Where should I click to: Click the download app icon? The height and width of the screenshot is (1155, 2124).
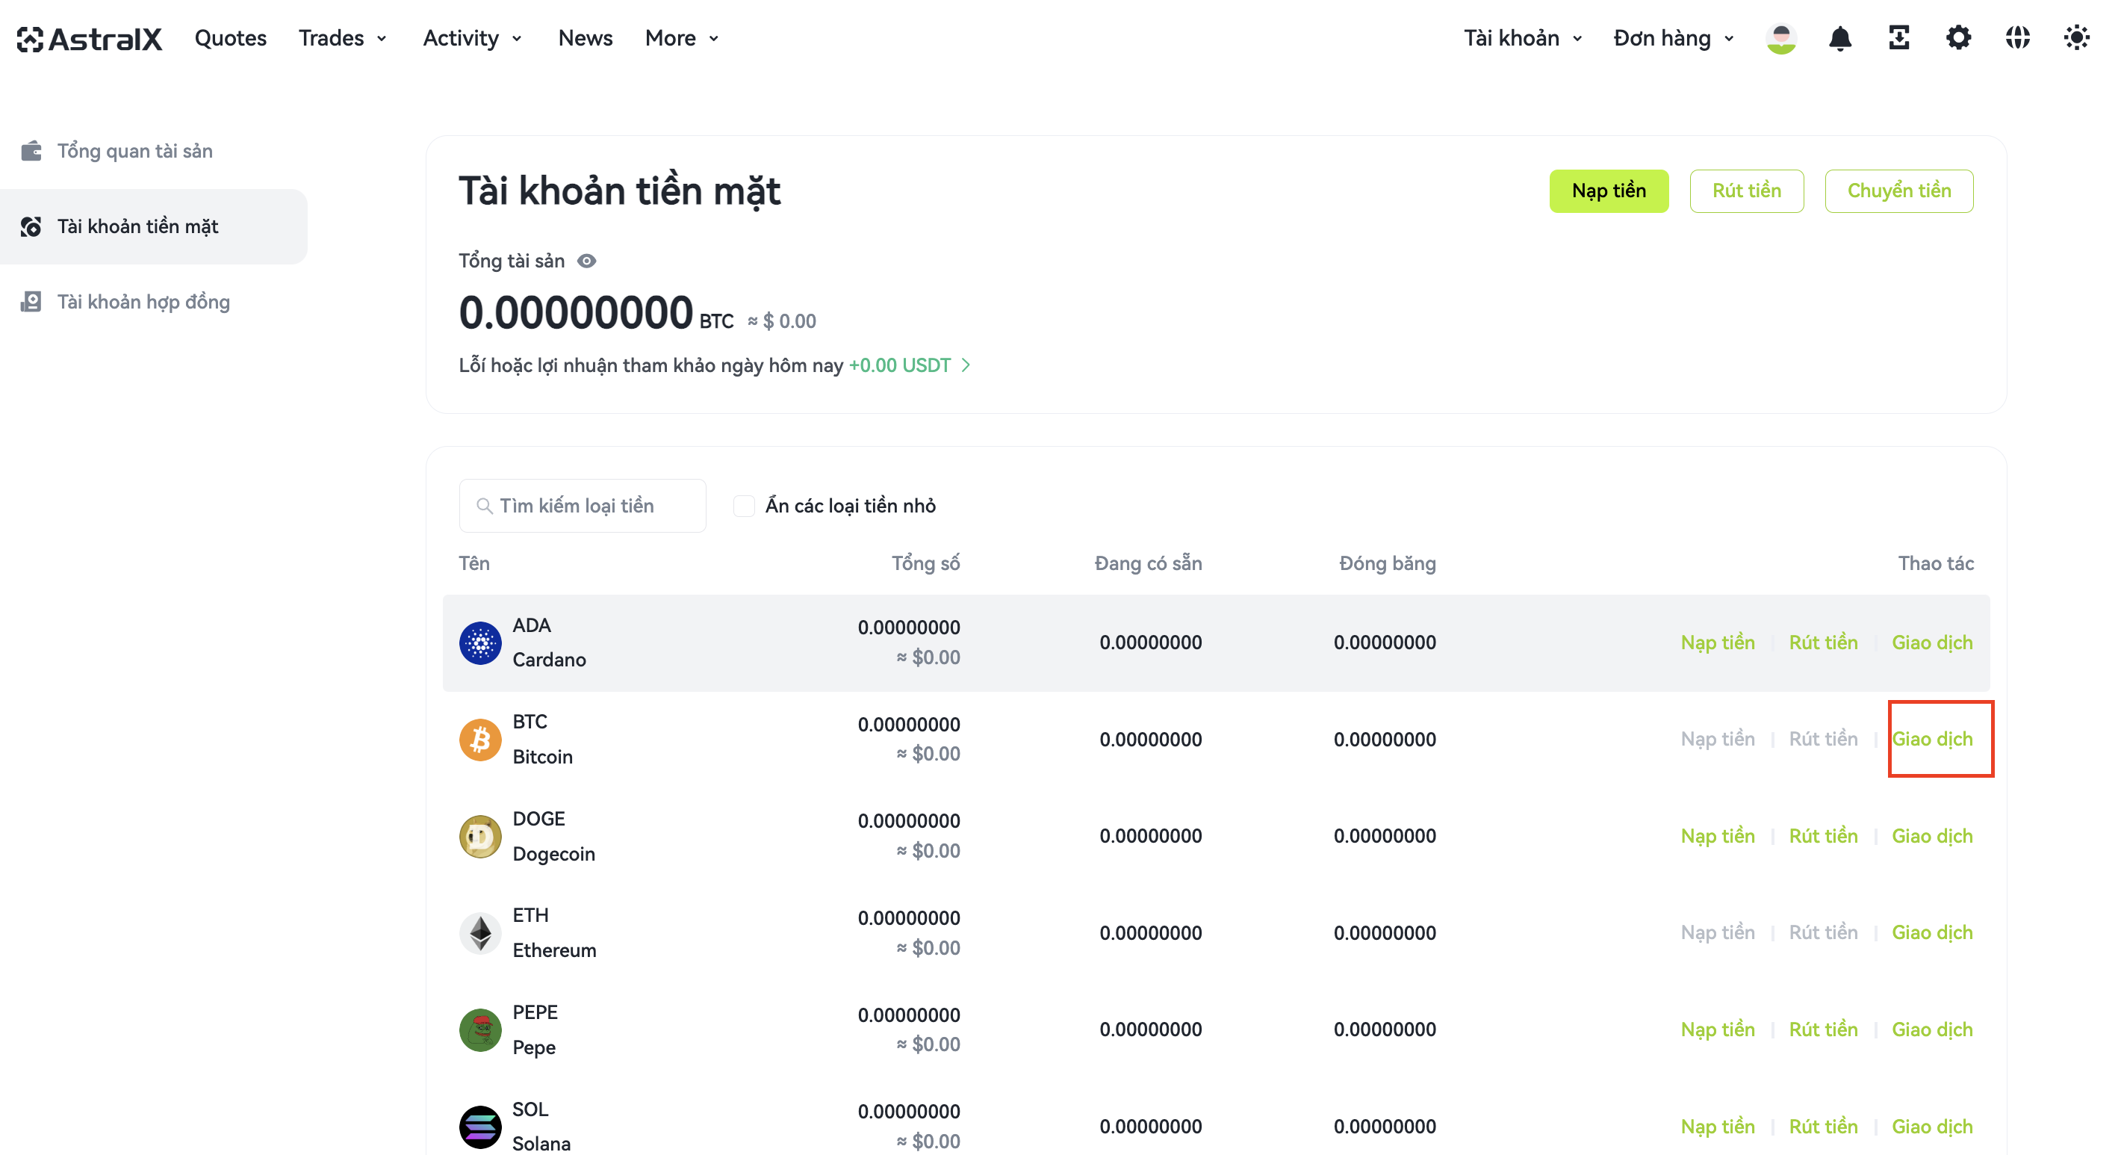click(1899, 38)
